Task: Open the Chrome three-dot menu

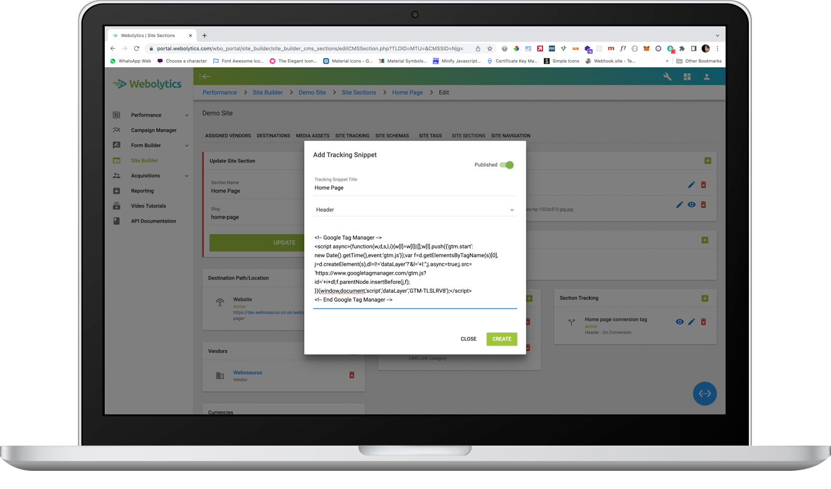Action: pos(717,48)
